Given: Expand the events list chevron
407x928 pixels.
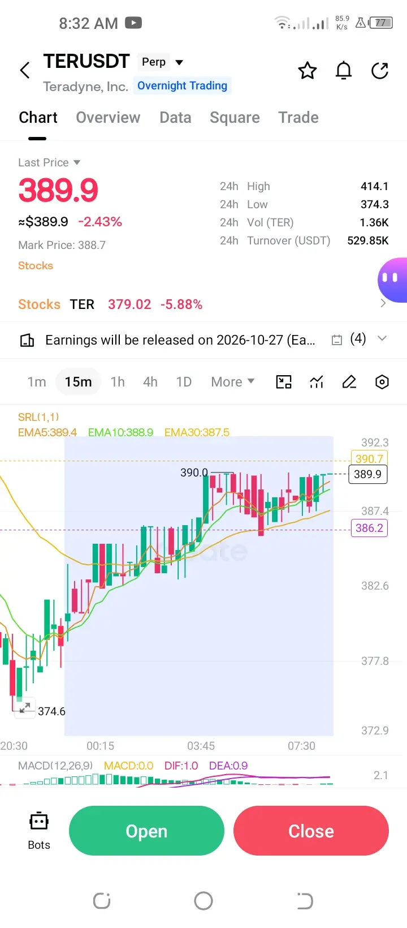Looking at the screenshot, I should point(382,338).
